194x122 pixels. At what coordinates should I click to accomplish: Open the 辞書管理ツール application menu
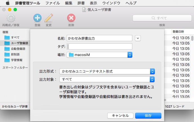point(28,3)
